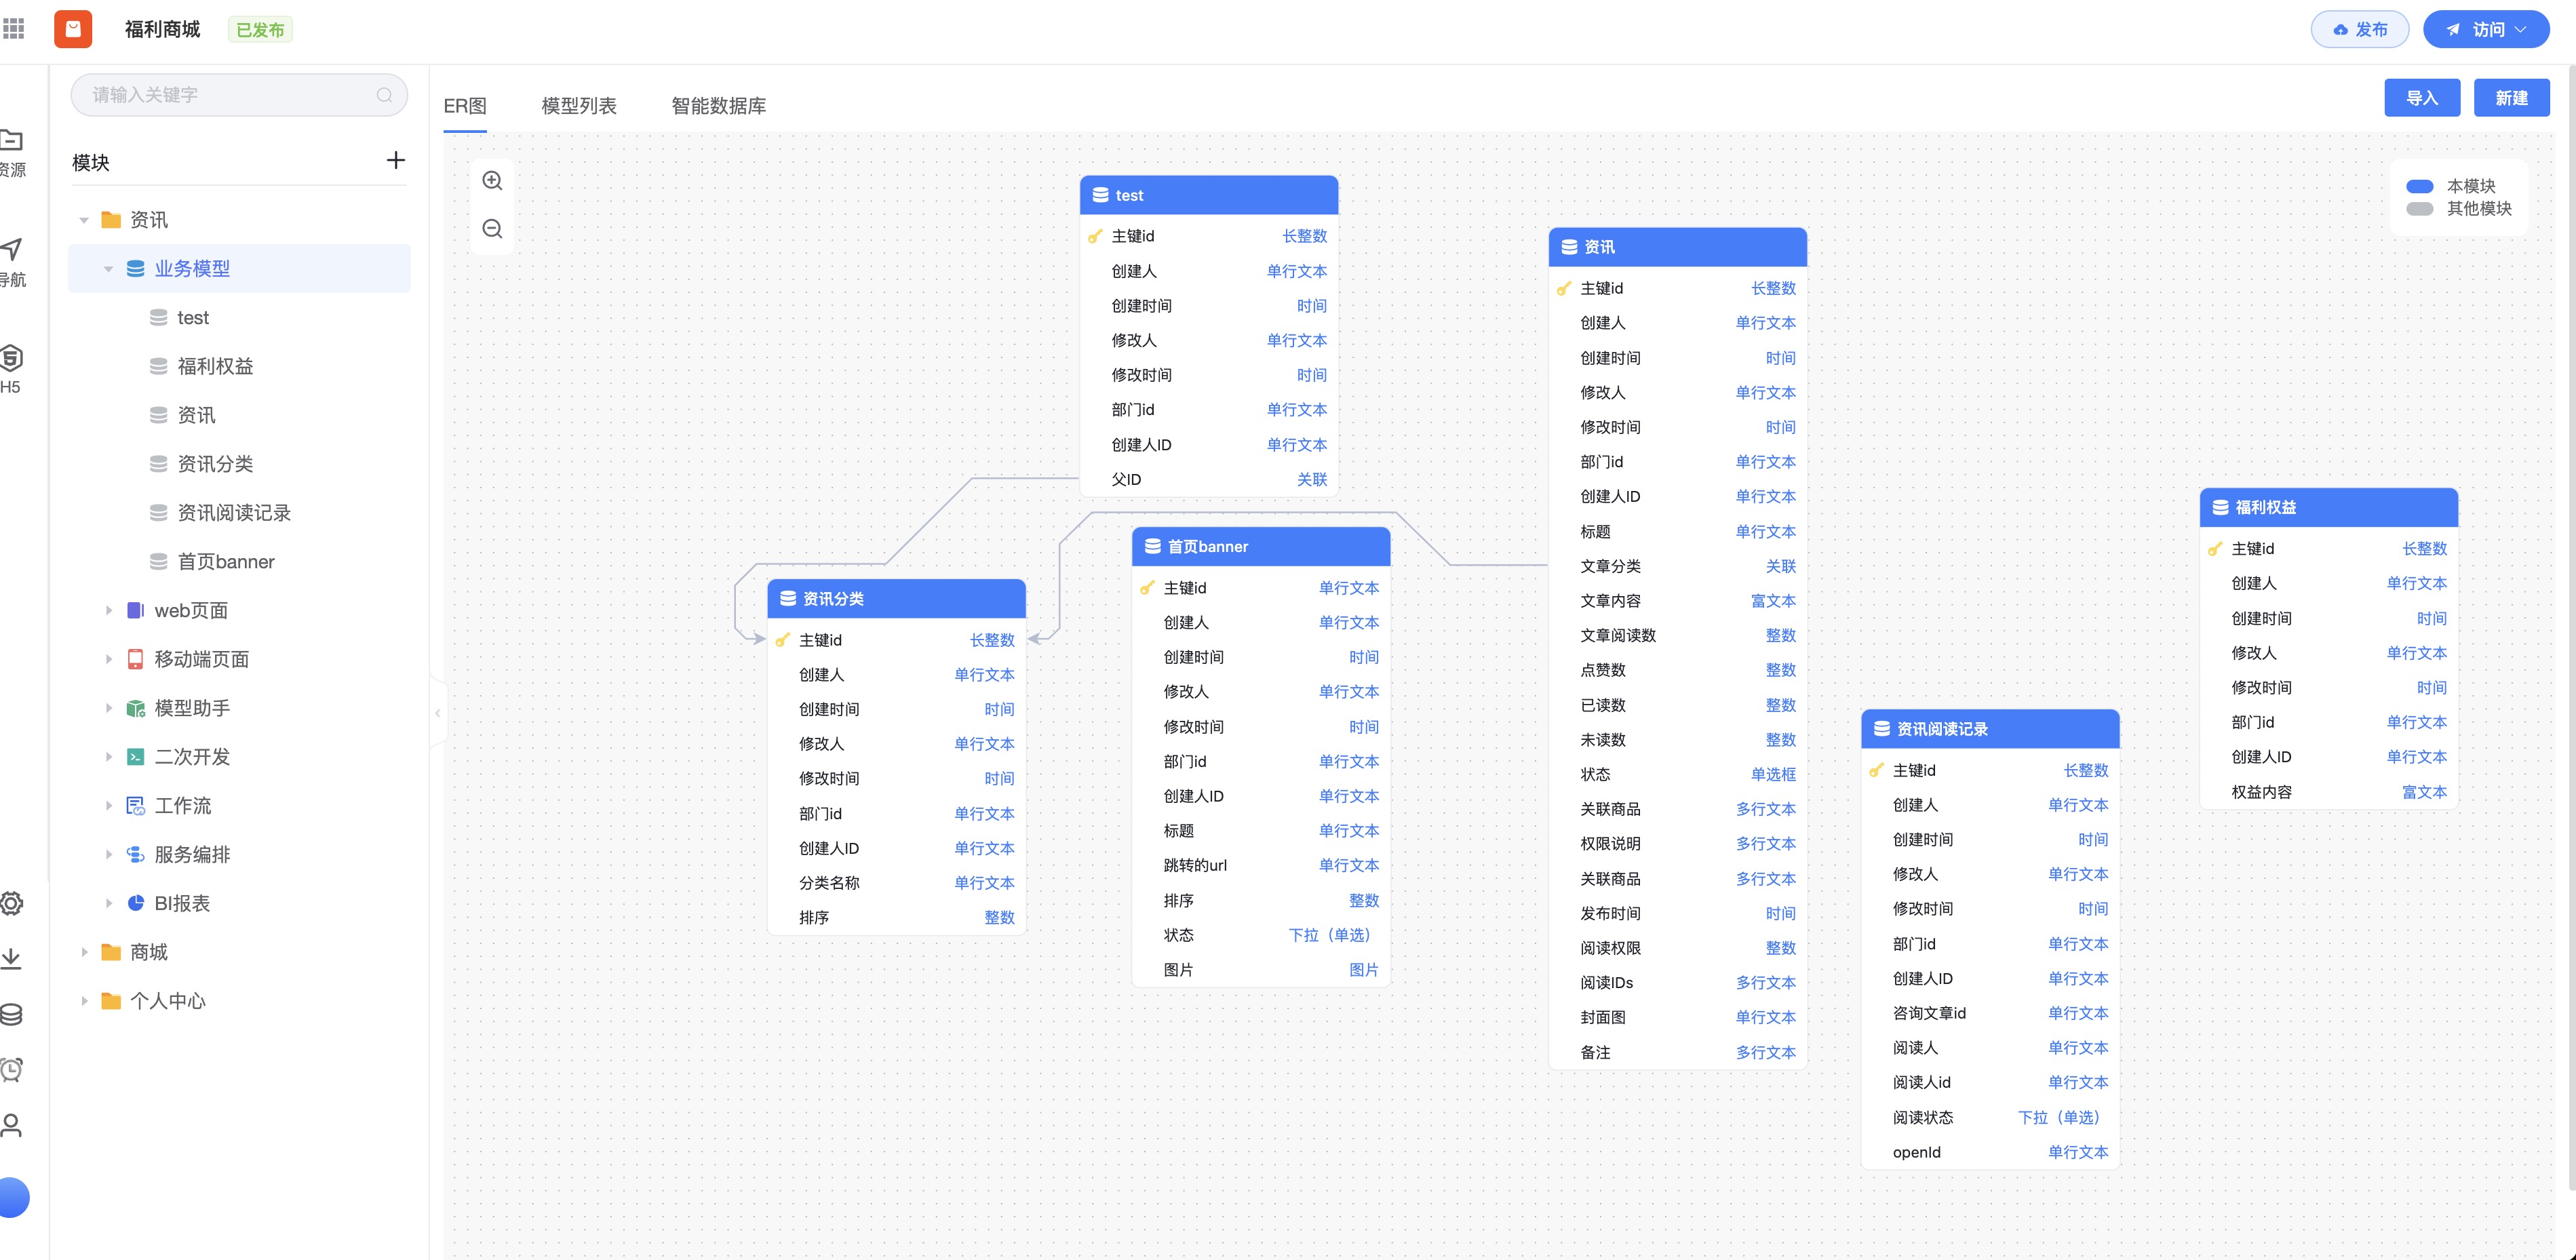The image size is (2576, 1260).
Task: Switch to the 模型列表 tab
Action: pyautogui.click(x=579, y=106)
